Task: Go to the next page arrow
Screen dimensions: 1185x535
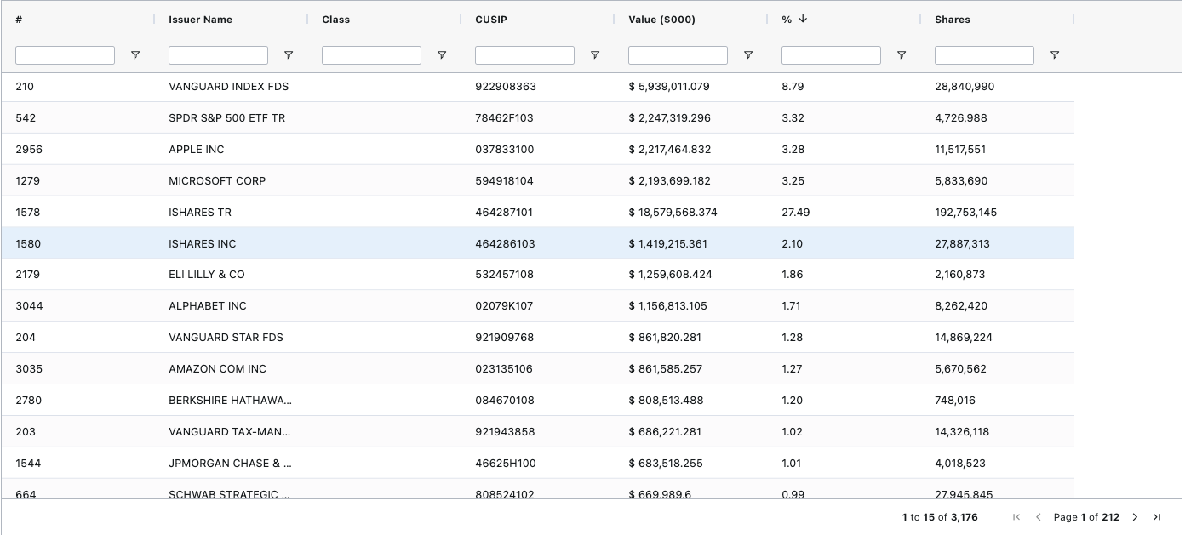Action: pos(1135,517)
